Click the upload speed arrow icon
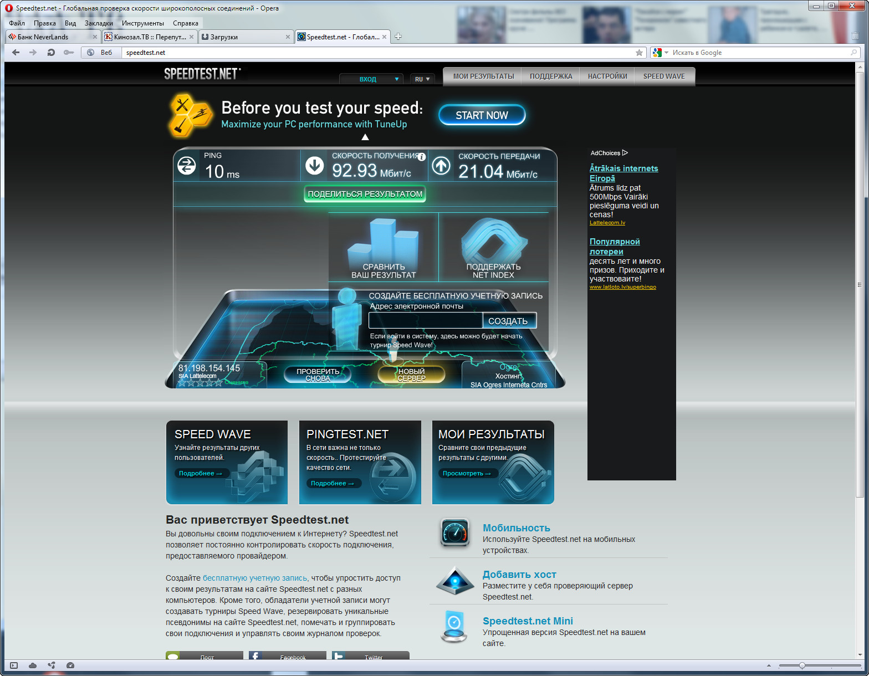Image resolution: width=869 pixels, height=676 pixels. coord(441,166)
